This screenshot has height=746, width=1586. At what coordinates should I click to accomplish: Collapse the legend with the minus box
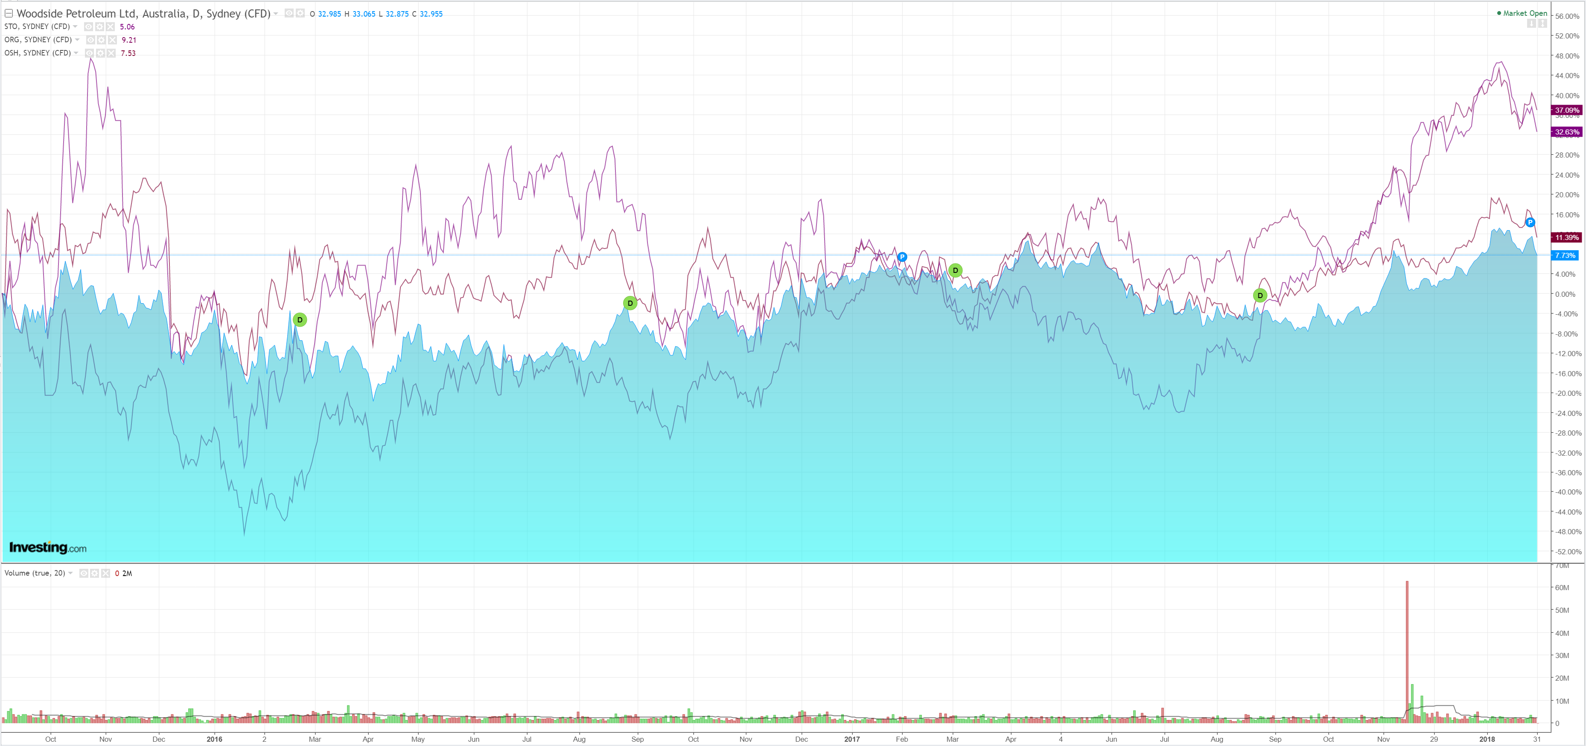(x=9, y=13)
